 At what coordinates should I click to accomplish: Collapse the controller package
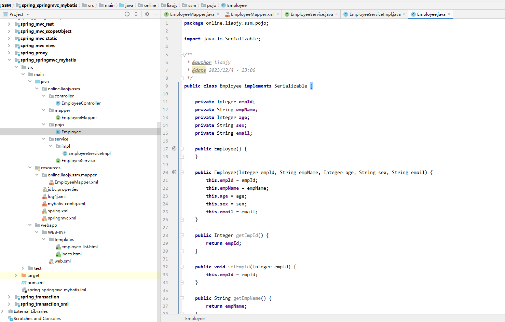coord(43,96)
